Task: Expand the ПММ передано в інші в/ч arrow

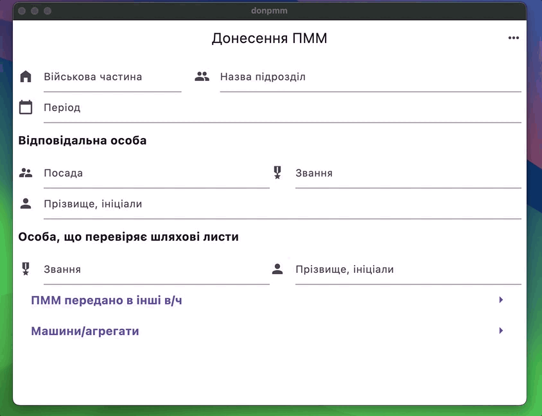Action: click(501, 300)
